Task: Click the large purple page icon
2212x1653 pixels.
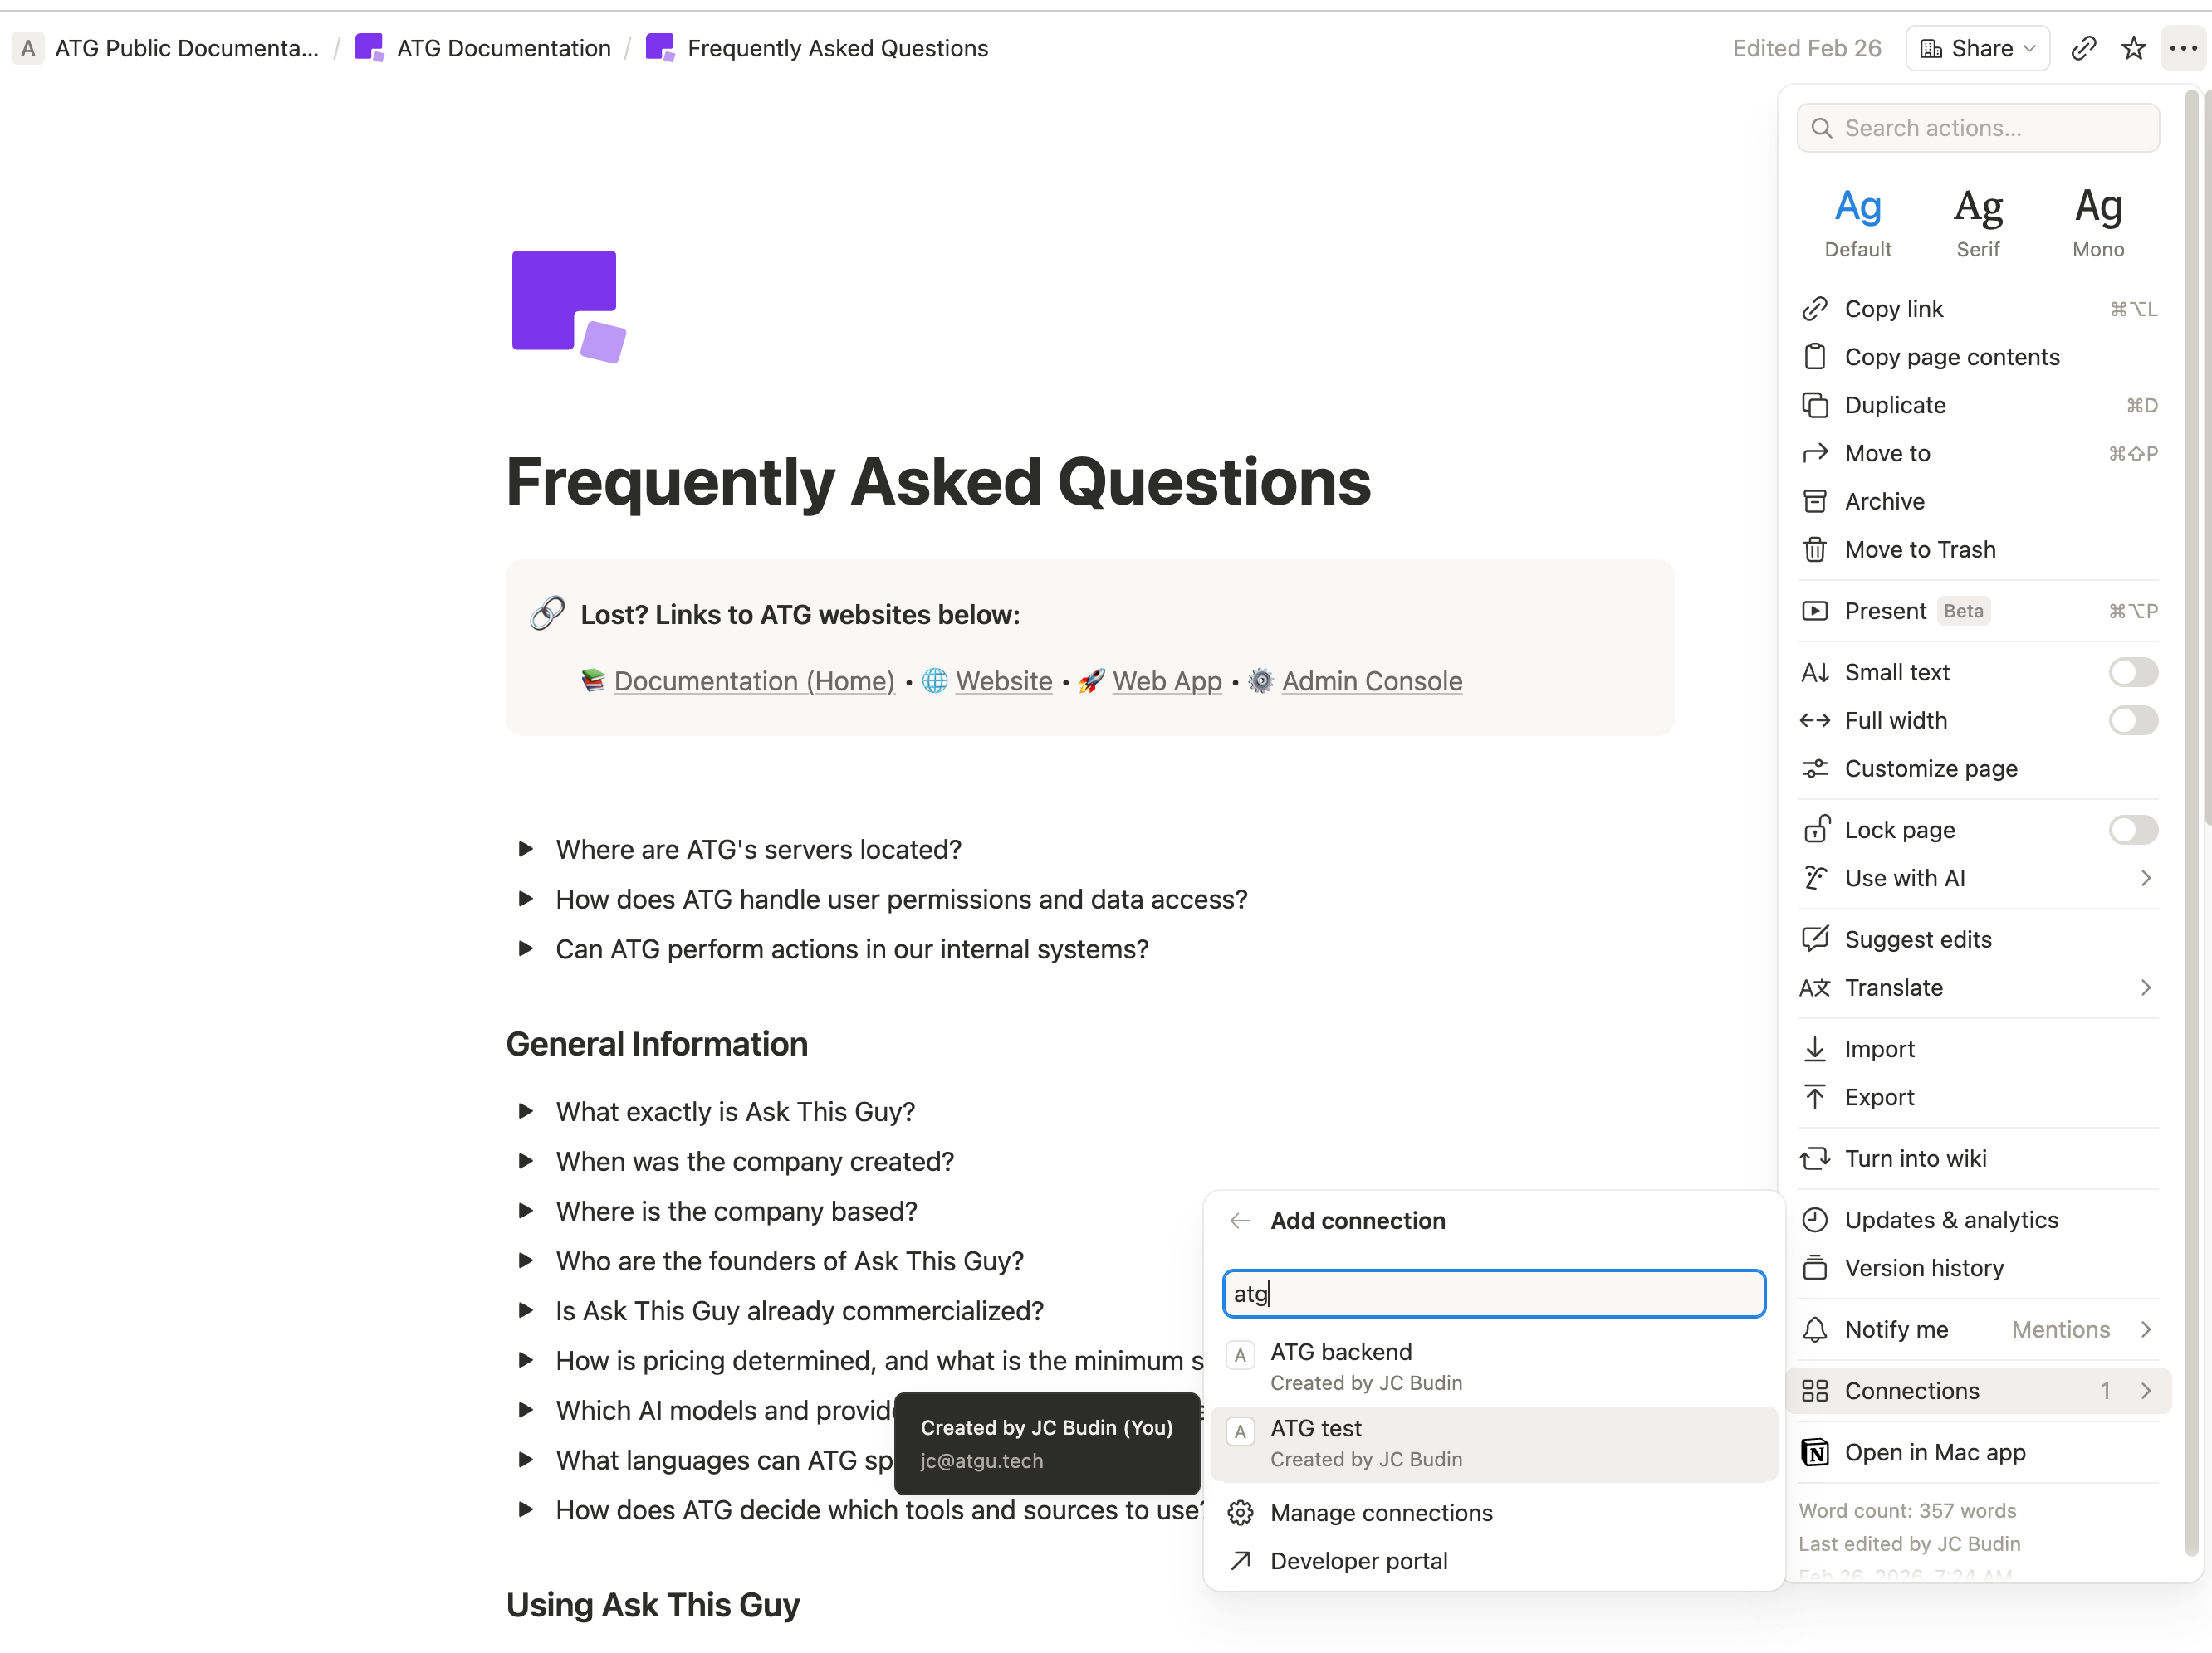Action: coord(569,306)
